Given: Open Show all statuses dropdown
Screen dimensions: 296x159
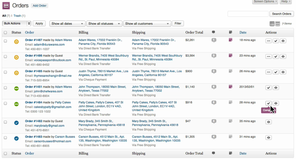Looking at the screenshot, I should (104, 23).
